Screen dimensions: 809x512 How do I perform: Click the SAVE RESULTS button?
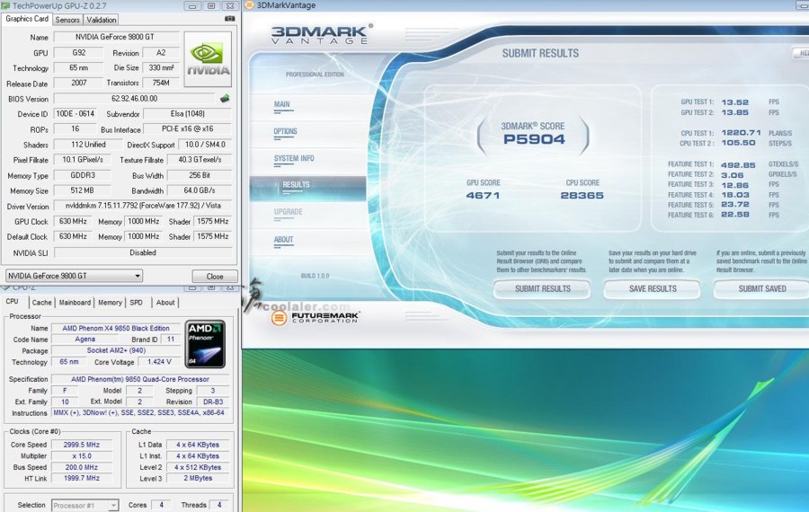tap(653, 288)
